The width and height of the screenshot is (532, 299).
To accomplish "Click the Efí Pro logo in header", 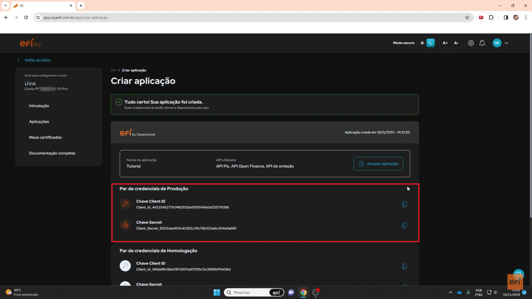I will 30,43.
